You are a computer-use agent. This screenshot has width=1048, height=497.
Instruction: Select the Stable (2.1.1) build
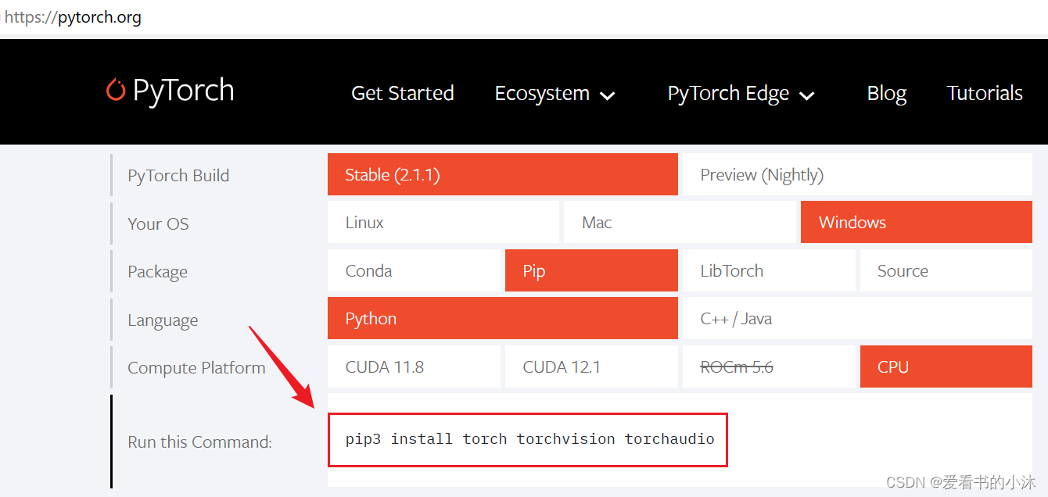pyautogui.click(x=503, y=174)
